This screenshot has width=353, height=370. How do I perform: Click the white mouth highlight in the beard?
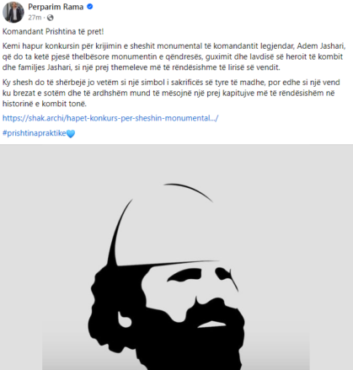point(211,324)
